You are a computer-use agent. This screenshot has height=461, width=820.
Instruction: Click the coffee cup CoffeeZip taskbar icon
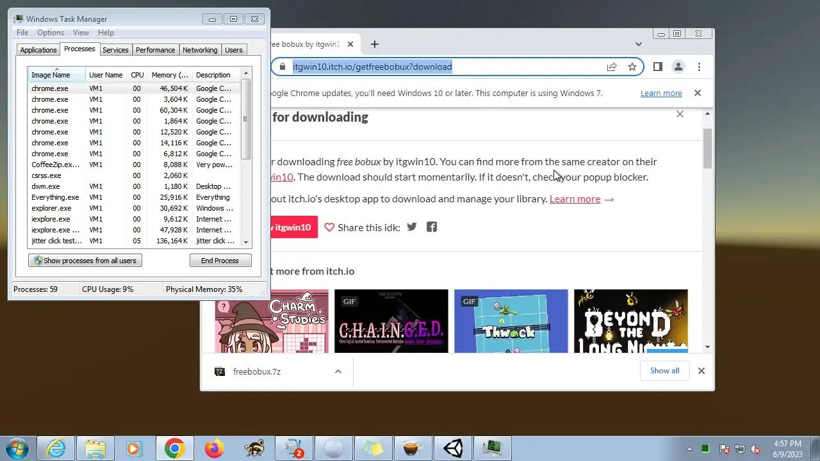413,448
